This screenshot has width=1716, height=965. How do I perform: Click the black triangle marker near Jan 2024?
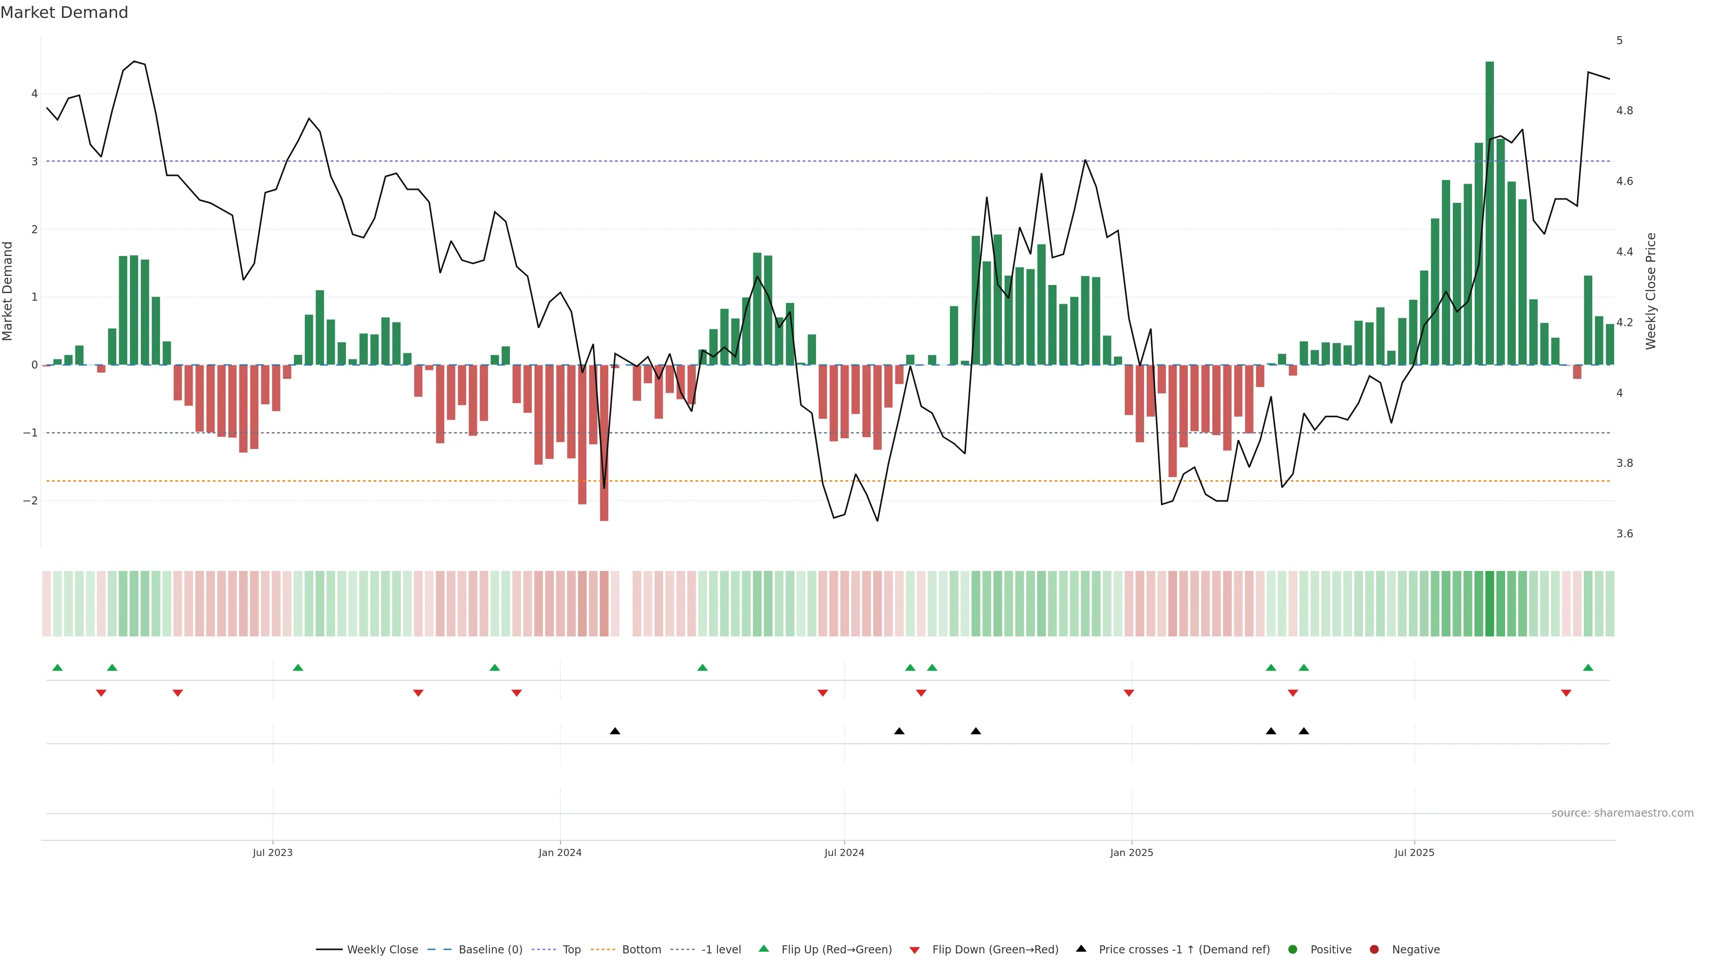[x=615, y=731]
